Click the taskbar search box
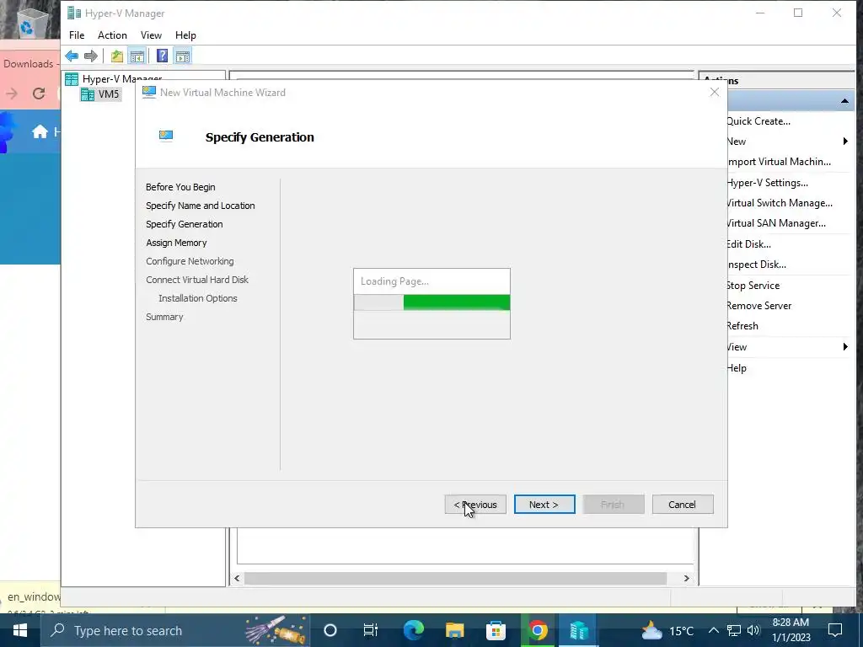This screenshot has height=647, width=863. (x=175, y=630)
